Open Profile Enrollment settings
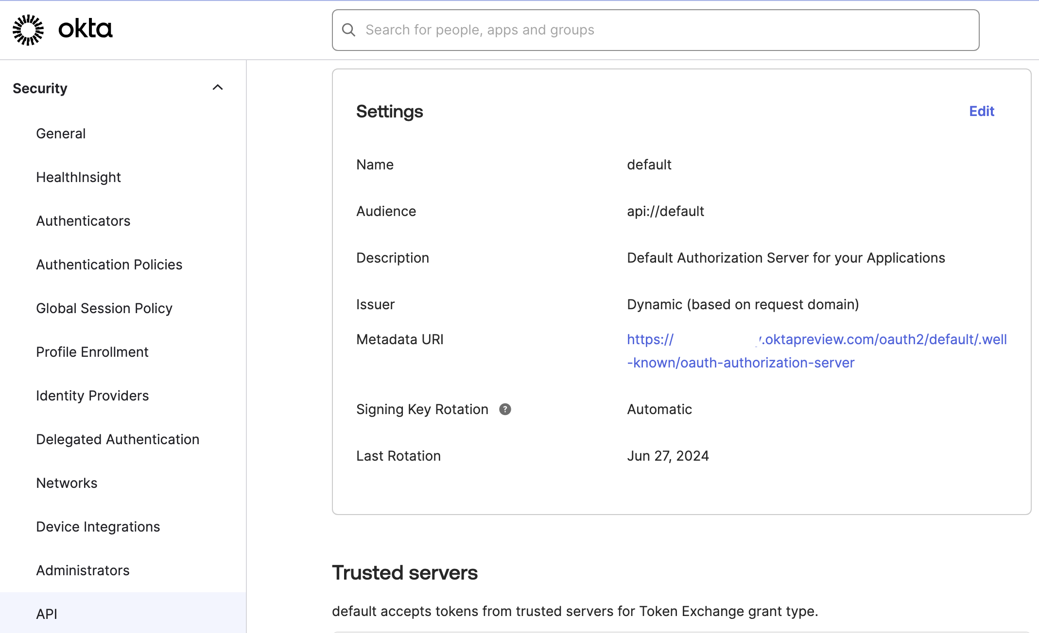 92,352
